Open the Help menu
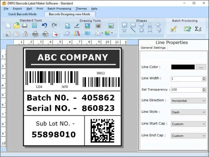This screenshot has height=157, width=209. tap(94, 9)
